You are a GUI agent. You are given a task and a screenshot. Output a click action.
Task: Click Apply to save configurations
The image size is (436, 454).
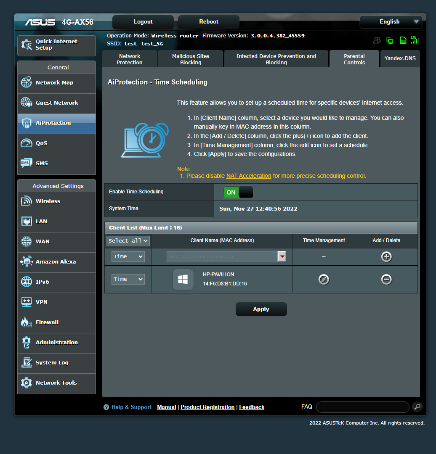click(x=261, y=309)
